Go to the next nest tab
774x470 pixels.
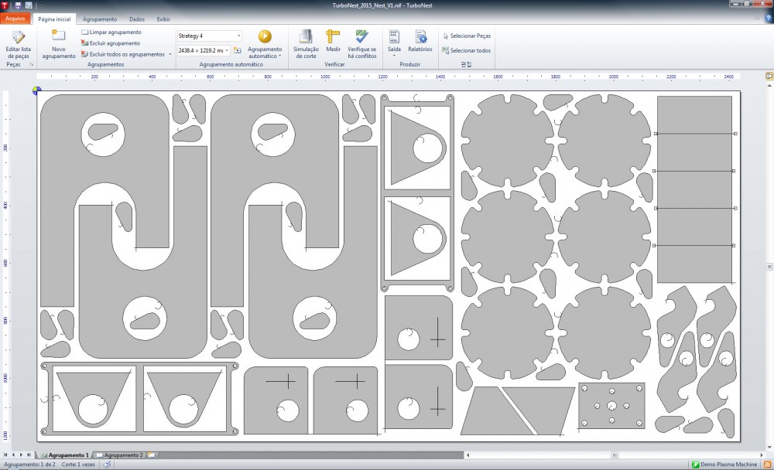point(21,455)
